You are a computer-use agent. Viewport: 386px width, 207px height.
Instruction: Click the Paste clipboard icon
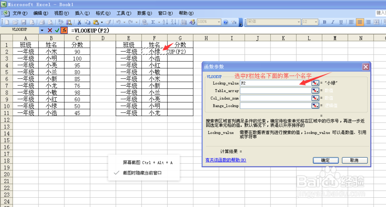click(96, 22)
